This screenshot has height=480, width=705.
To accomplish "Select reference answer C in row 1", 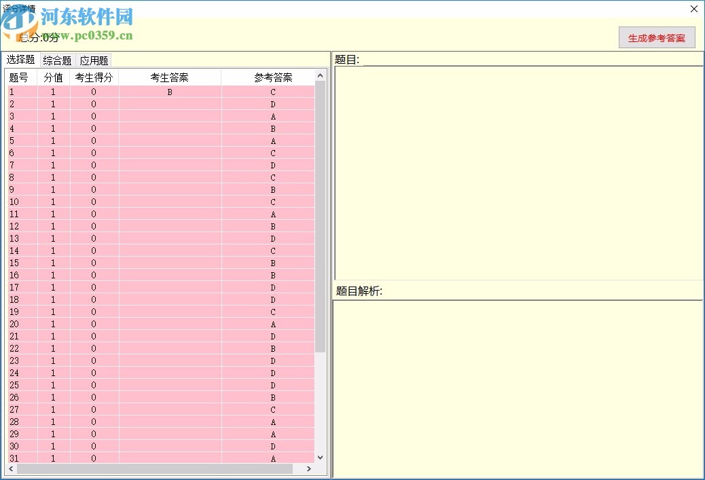I will coord(273,92).
